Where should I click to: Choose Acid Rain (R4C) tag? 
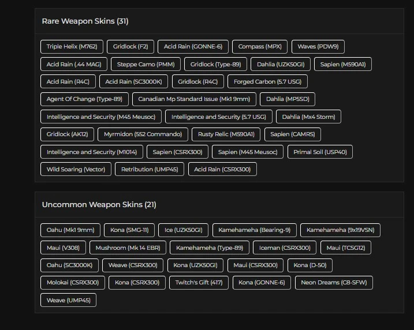(68, 81)
